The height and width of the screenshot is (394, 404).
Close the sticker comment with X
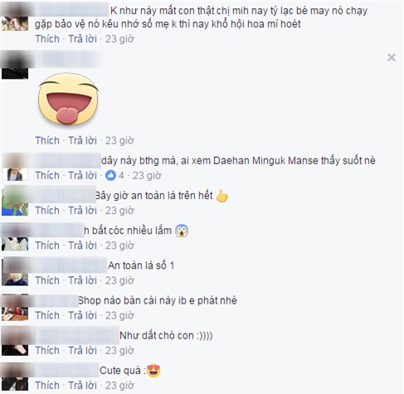coord(392,57)
